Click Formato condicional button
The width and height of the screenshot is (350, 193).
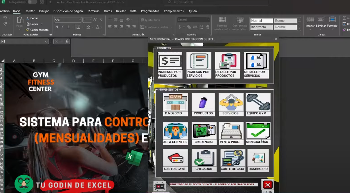point(222,23)
